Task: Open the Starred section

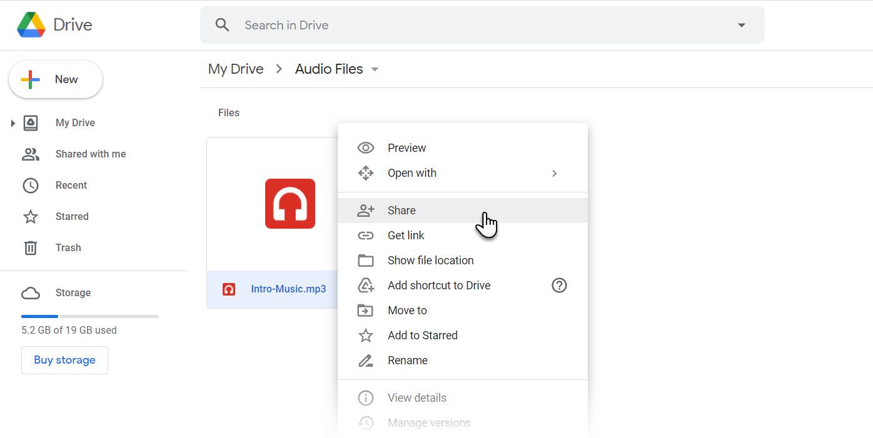Action: pyautogui.click(x=71, y=216)
